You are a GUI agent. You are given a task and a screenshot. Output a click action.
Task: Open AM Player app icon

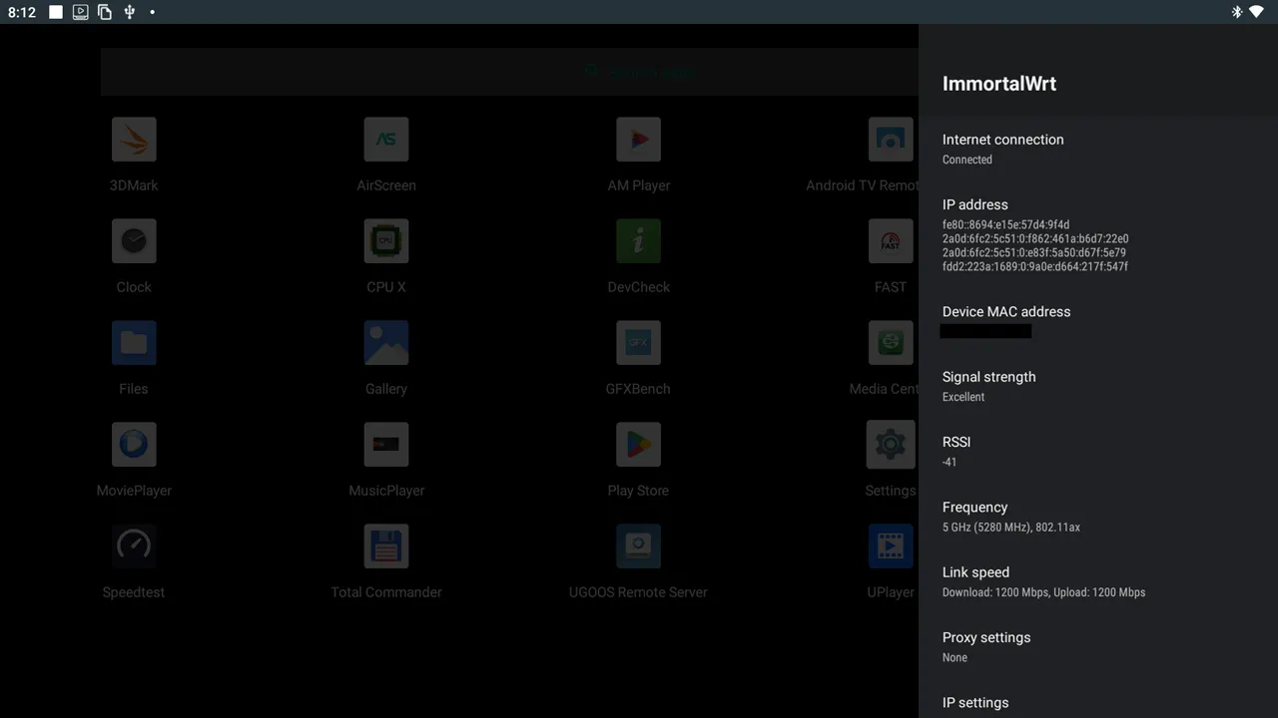tap(638, 140)
